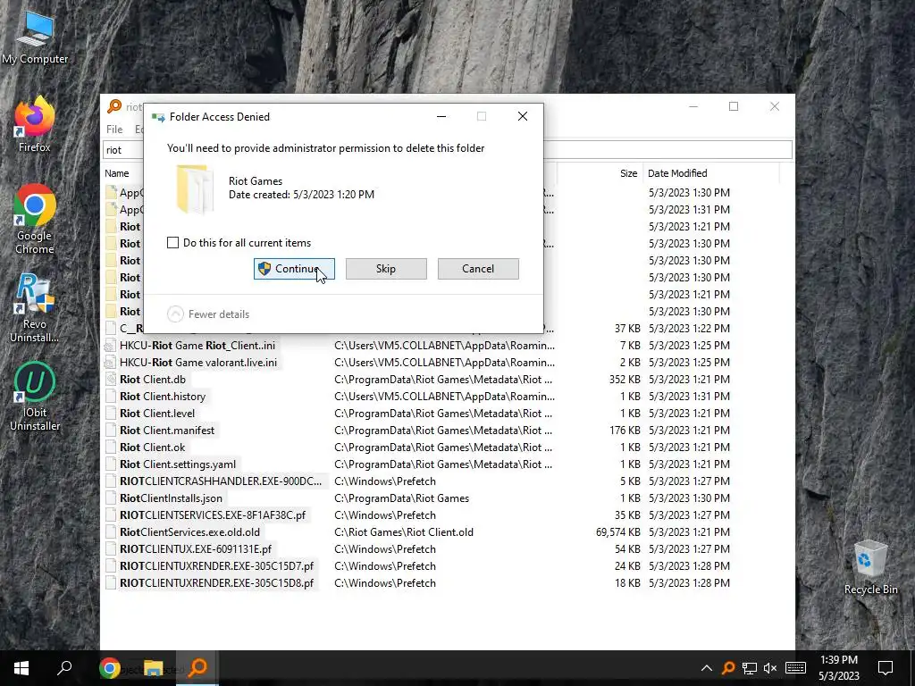This screenshot has height=686, width=915.
Task: Show hidden system tray icons
Action: click(x=706, y=668)
